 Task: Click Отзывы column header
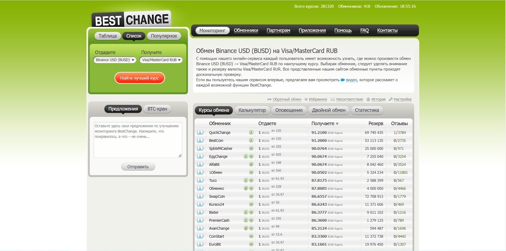pyautogui.click(x=399, y=124)
